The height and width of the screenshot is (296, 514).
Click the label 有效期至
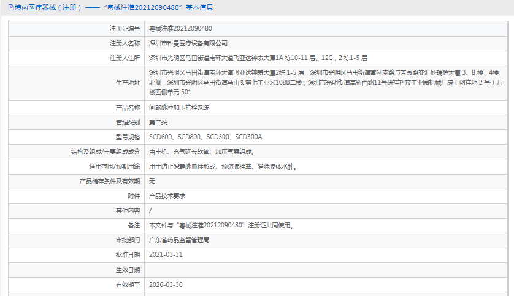(128, 285)
